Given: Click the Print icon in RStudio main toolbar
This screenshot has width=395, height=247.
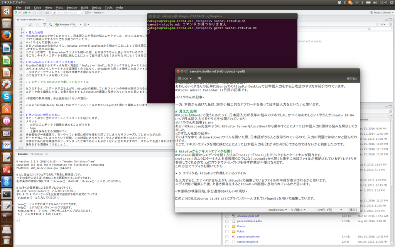Looking at the screenshot, I should pos(47,13).
